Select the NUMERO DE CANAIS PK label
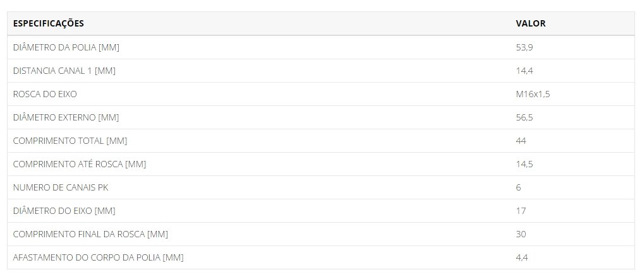 [61, 187]
